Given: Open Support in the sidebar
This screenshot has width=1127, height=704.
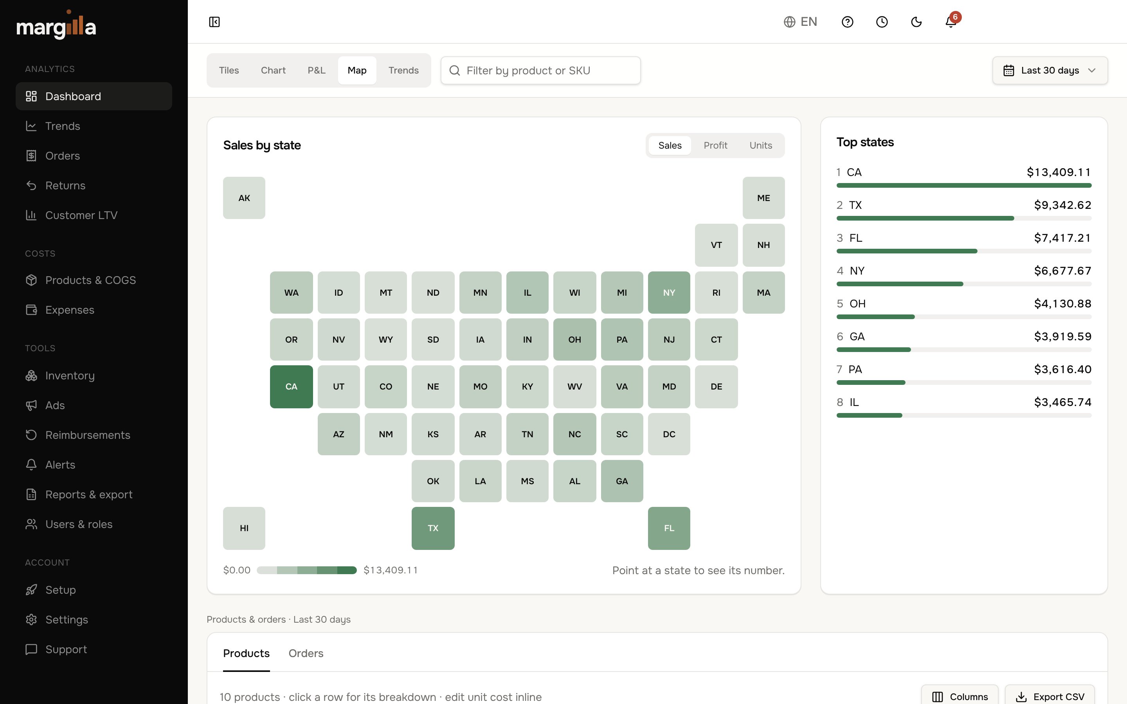Looking at the screenshot, I should click(94, 650).
